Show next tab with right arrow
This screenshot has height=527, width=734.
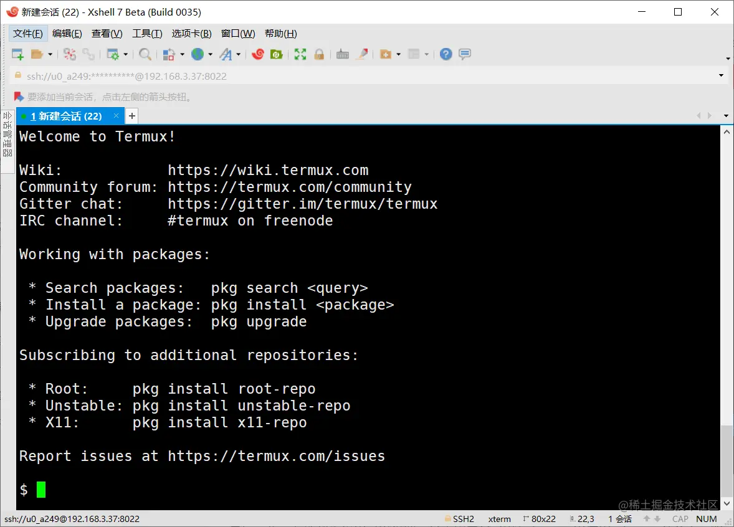click(x=710, y=116)
